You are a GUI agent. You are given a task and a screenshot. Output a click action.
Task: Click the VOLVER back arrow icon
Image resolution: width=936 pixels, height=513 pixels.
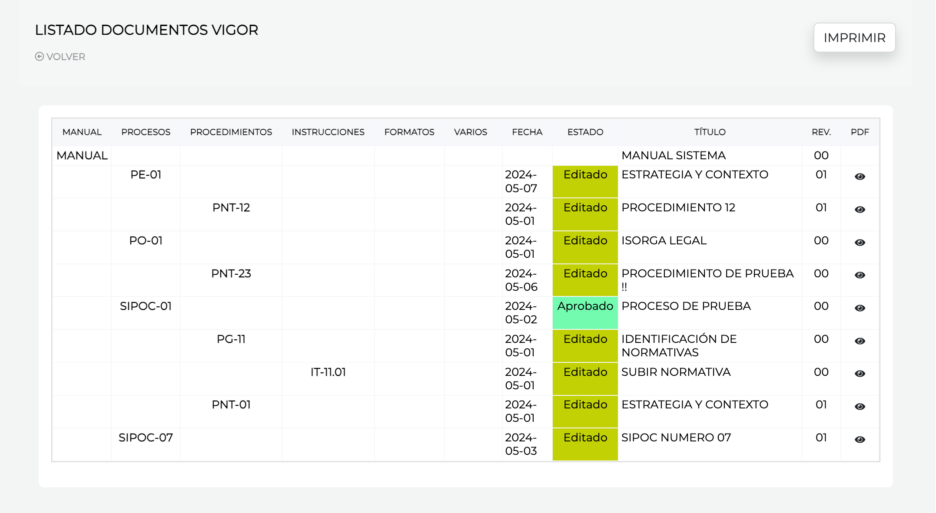click(40, 57)
